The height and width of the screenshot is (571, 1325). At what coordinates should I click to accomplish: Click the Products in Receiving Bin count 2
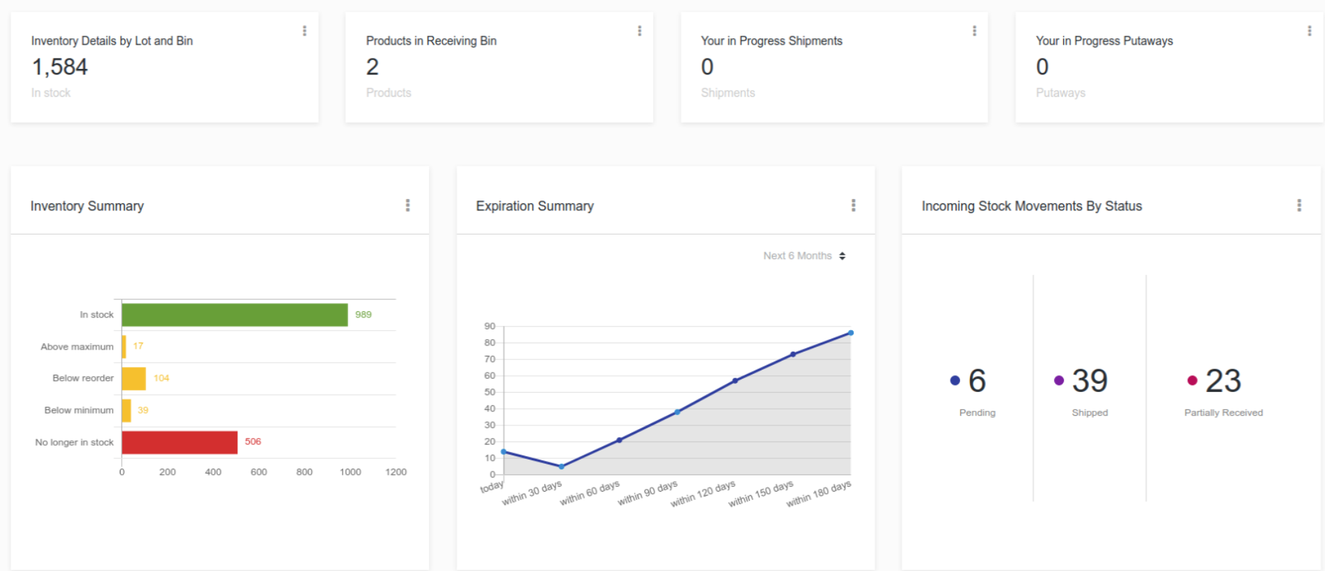coord(373,67)
